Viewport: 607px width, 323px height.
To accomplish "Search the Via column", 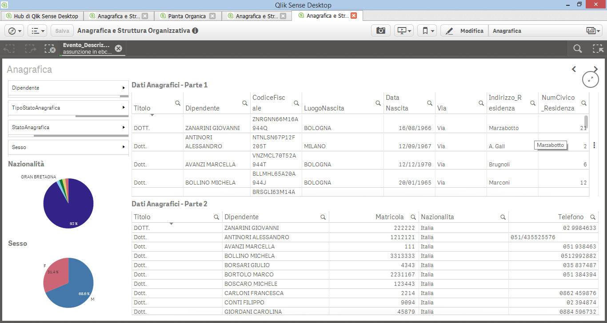I will coord(481,103).
